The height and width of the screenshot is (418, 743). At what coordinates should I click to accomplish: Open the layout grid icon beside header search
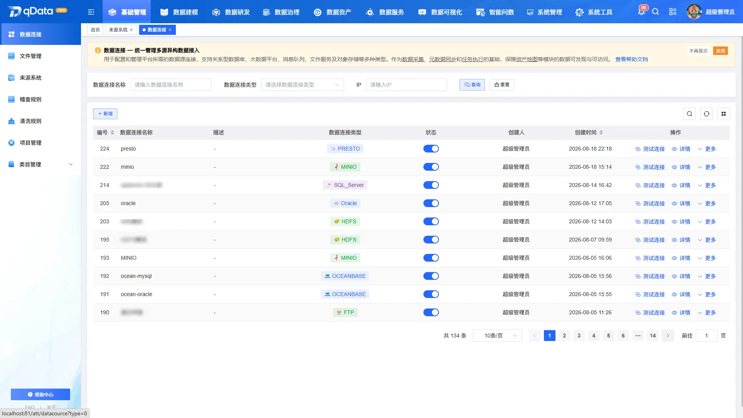673,12
